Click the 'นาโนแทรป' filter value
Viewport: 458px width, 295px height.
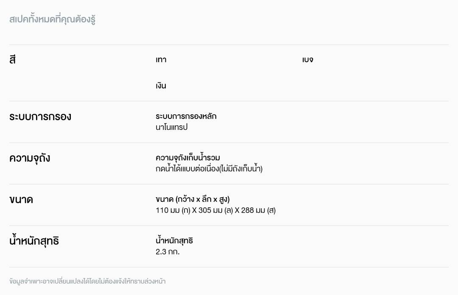(172, 127)
